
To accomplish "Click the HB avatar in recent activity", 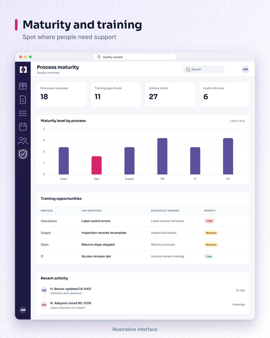I will pyautogui.click(x=44, y=290).
